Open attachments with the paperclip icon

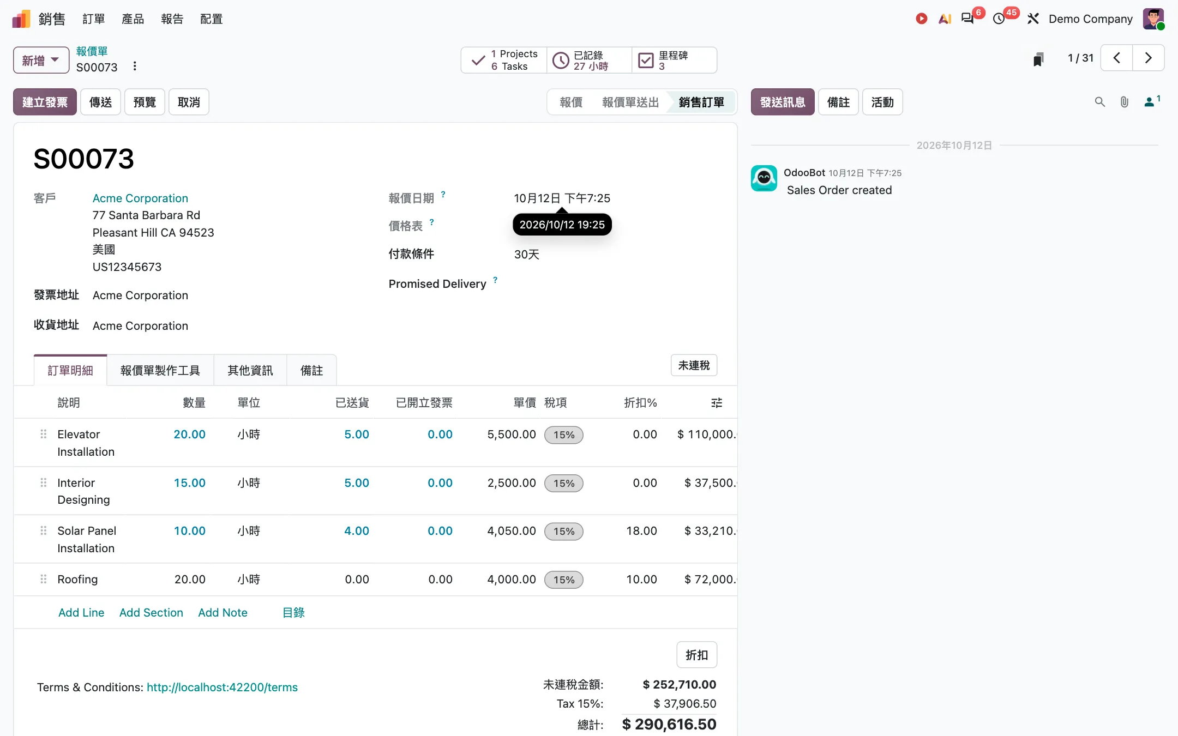(1124, 102)
